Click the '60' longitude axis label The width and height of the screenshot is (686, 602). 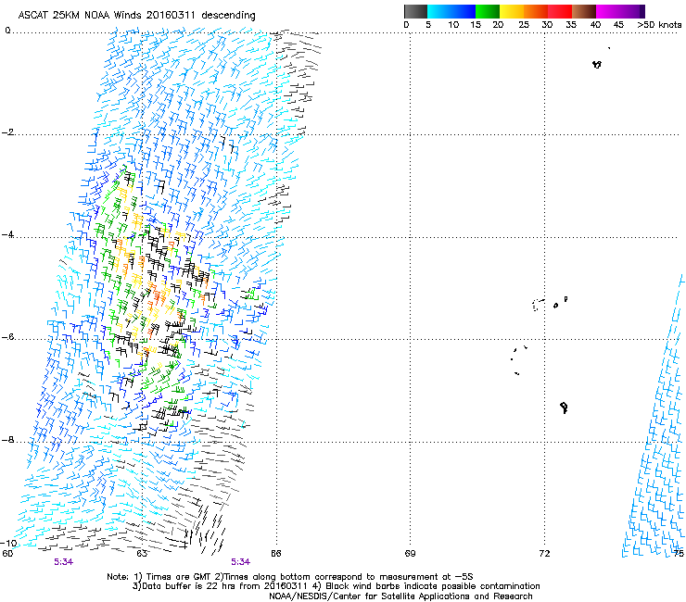tap(7, 554)
